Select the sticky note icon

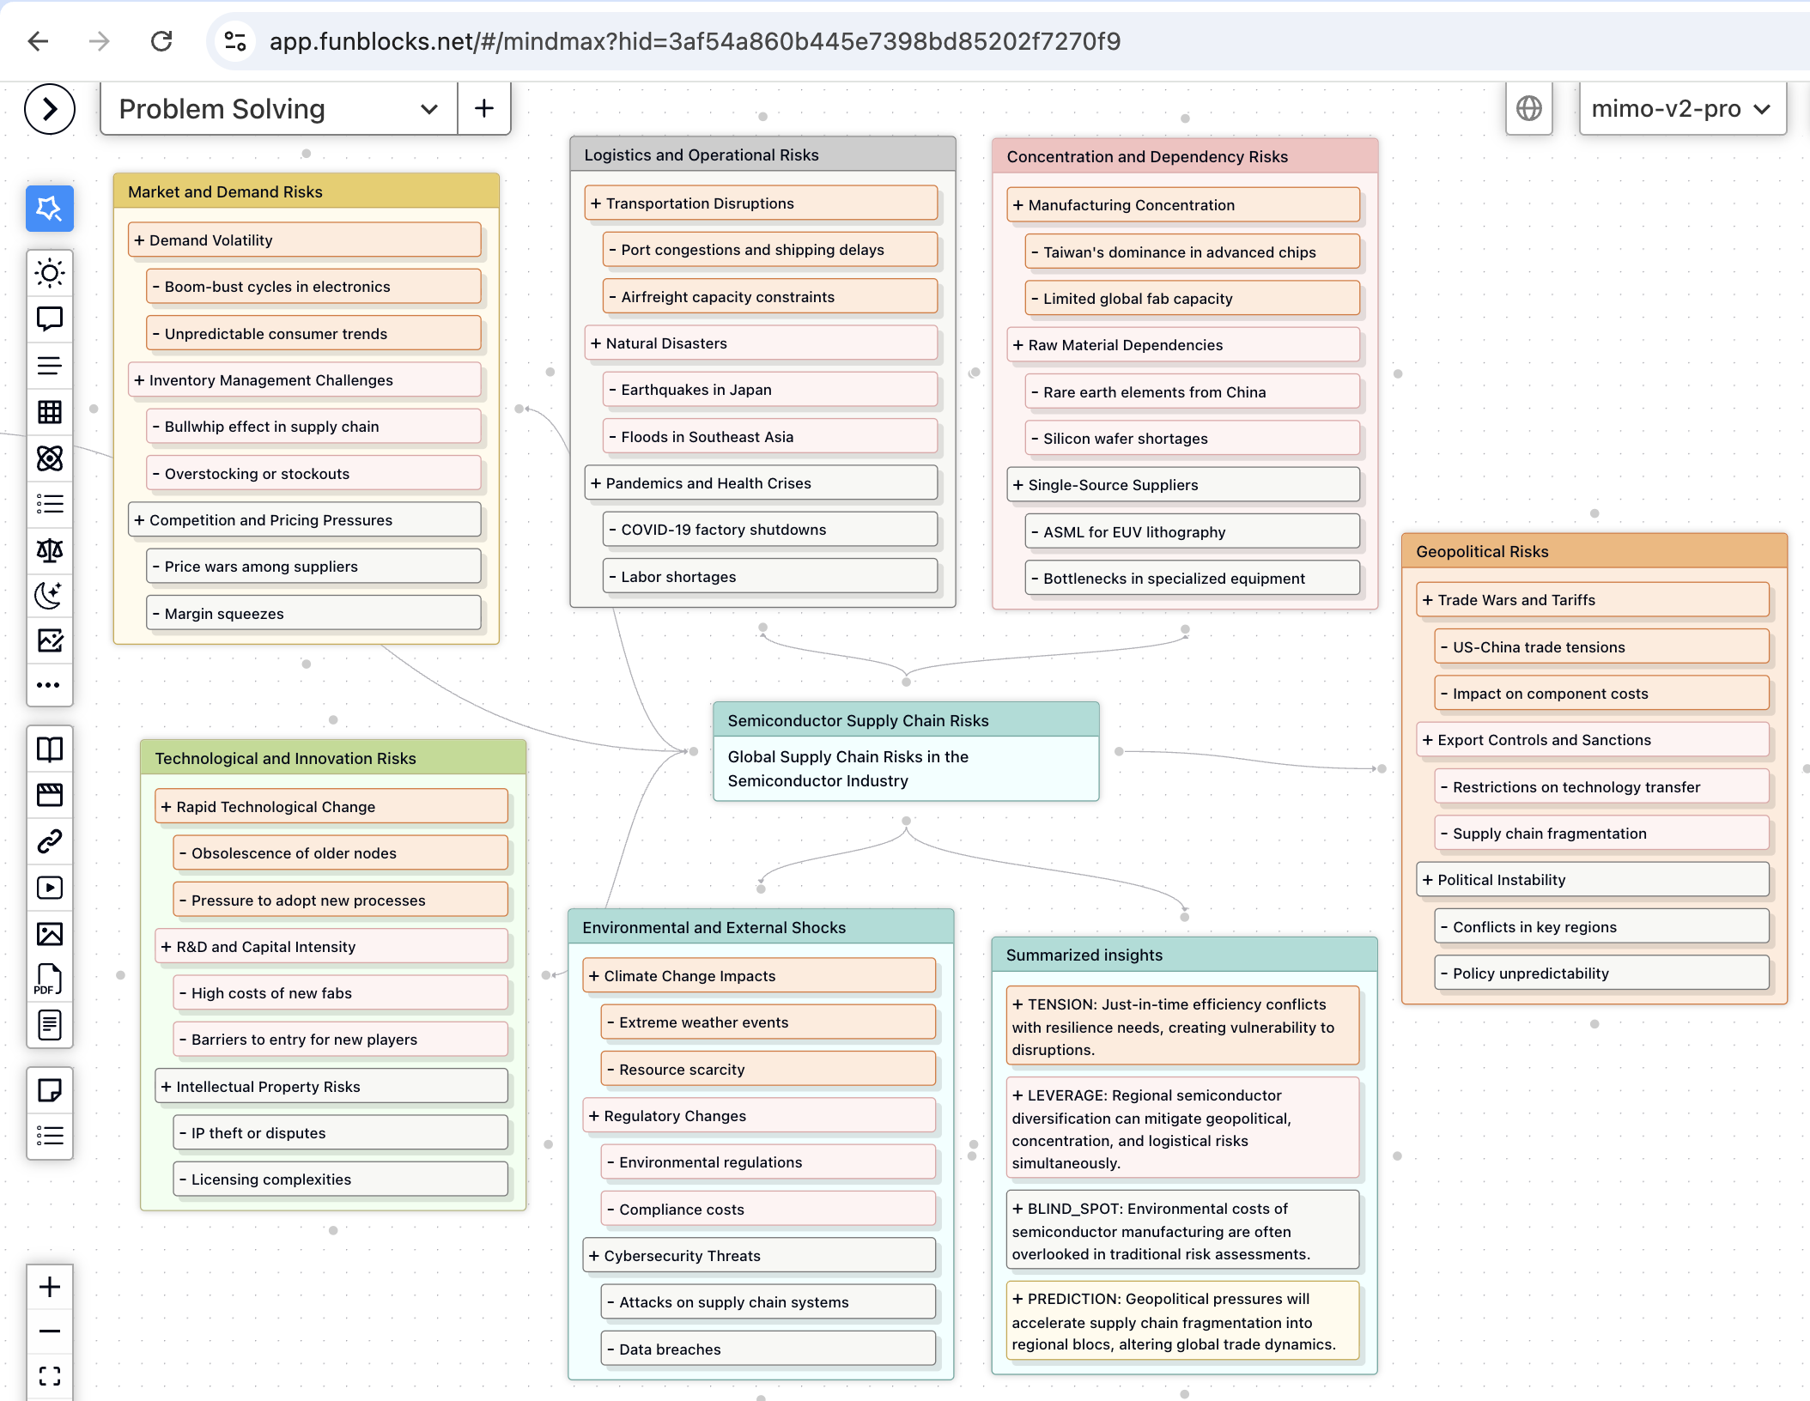tap(50, 1091)
